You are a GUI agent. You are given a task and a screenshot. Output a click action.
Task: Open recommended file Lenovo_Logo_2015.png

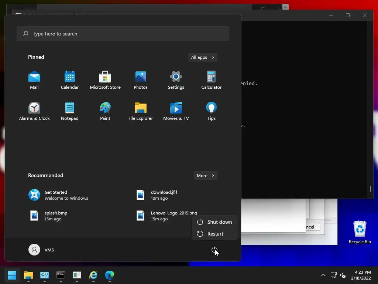coord(166,216)
